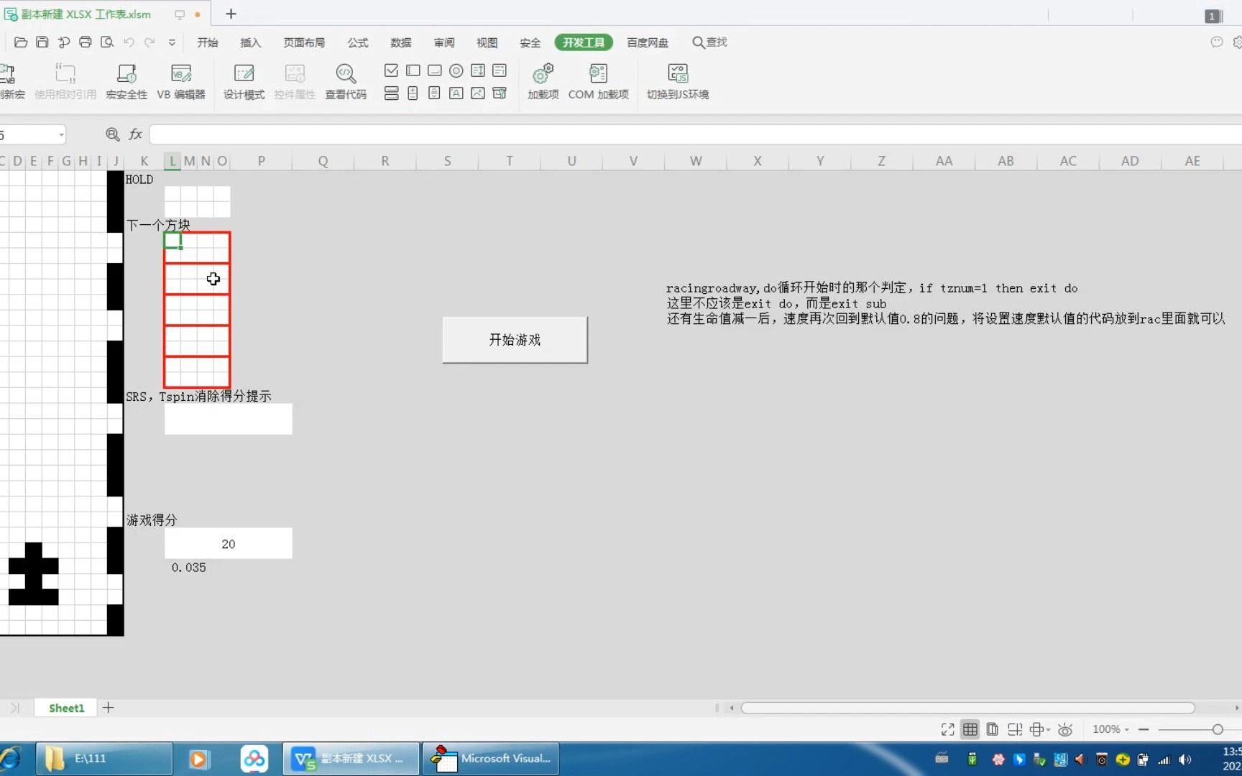Click the formula bar input field
Screen dimensions: 1242x776
coord(696,134)
